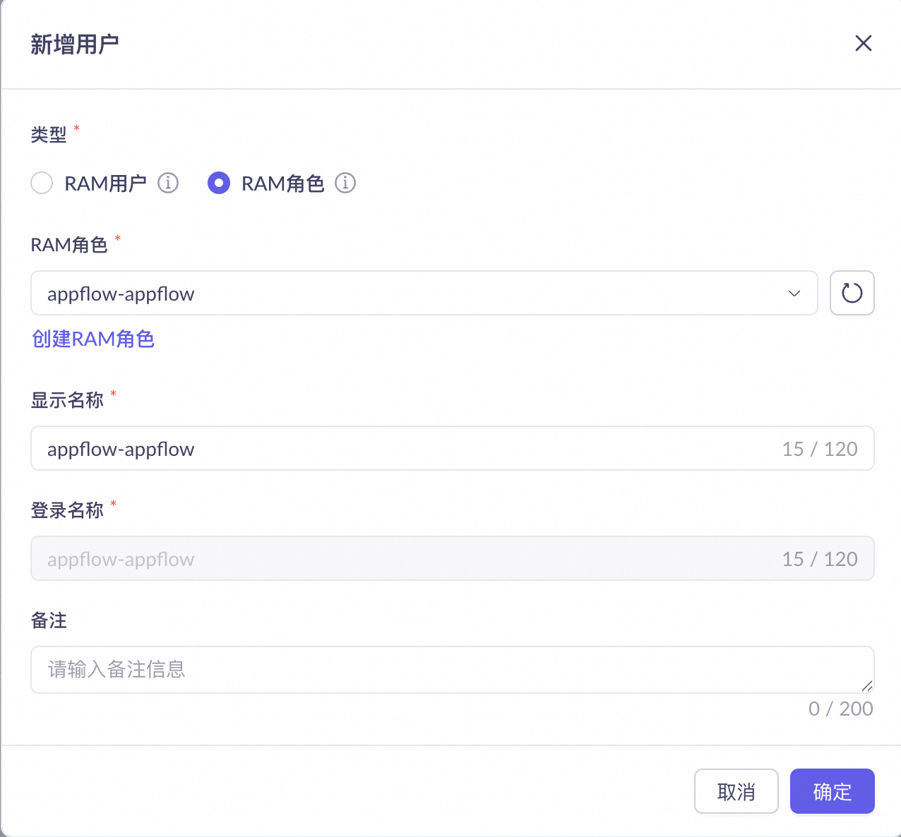Viewport: 901px width, 837px height.
Task: Click the 登录名称 label
Action: (x=67, y=510)
